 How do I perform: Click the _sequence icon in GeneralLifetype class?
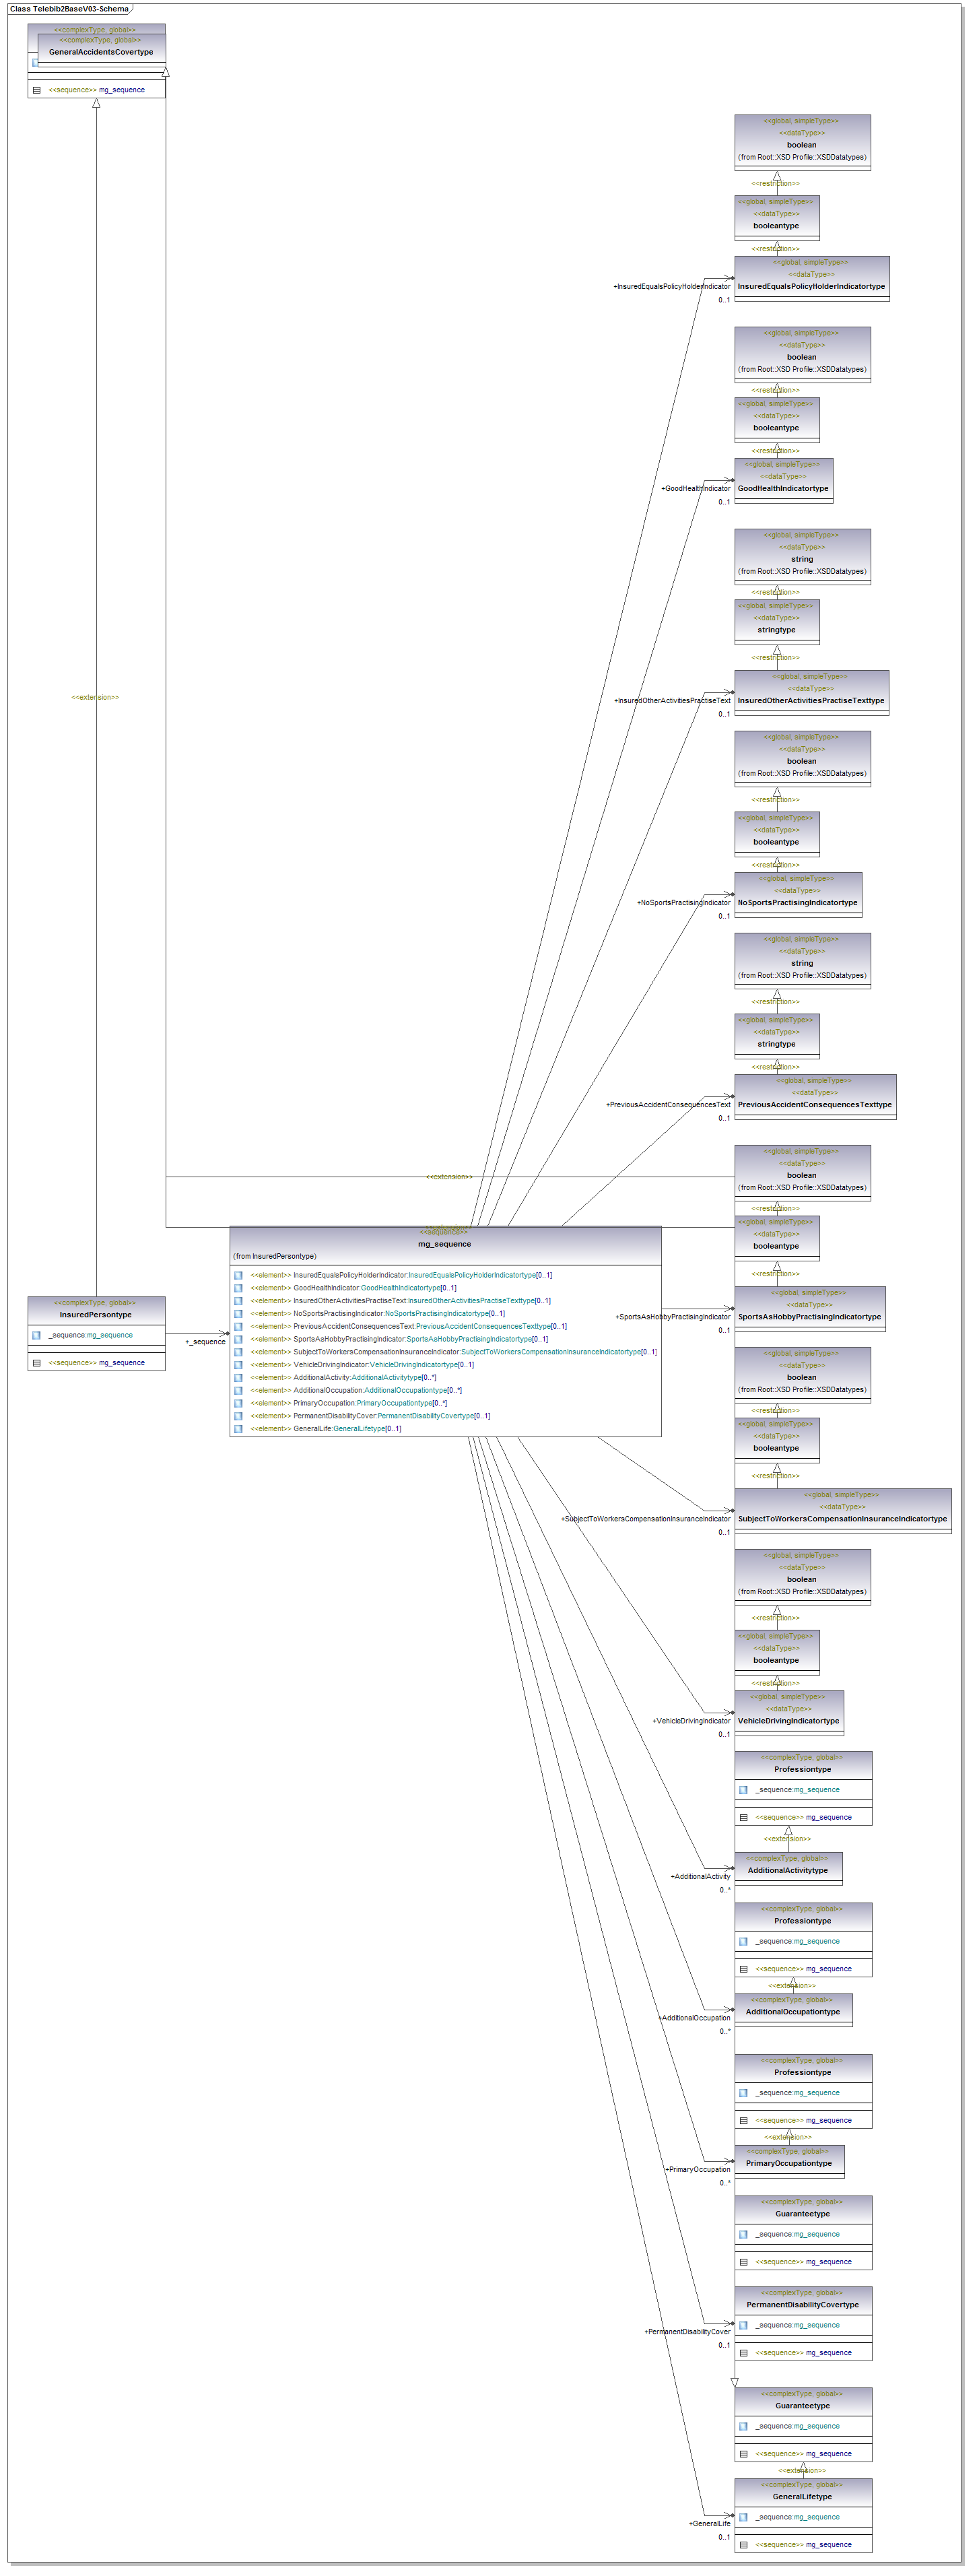click(x=743, y=2517)
